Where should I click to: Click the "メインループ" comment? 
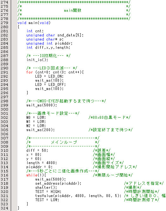coord(64,142)
